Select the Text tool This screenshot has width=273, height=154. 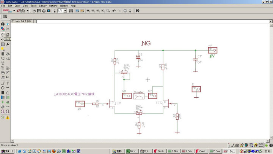pyautogui.click(x=8, y=83)
